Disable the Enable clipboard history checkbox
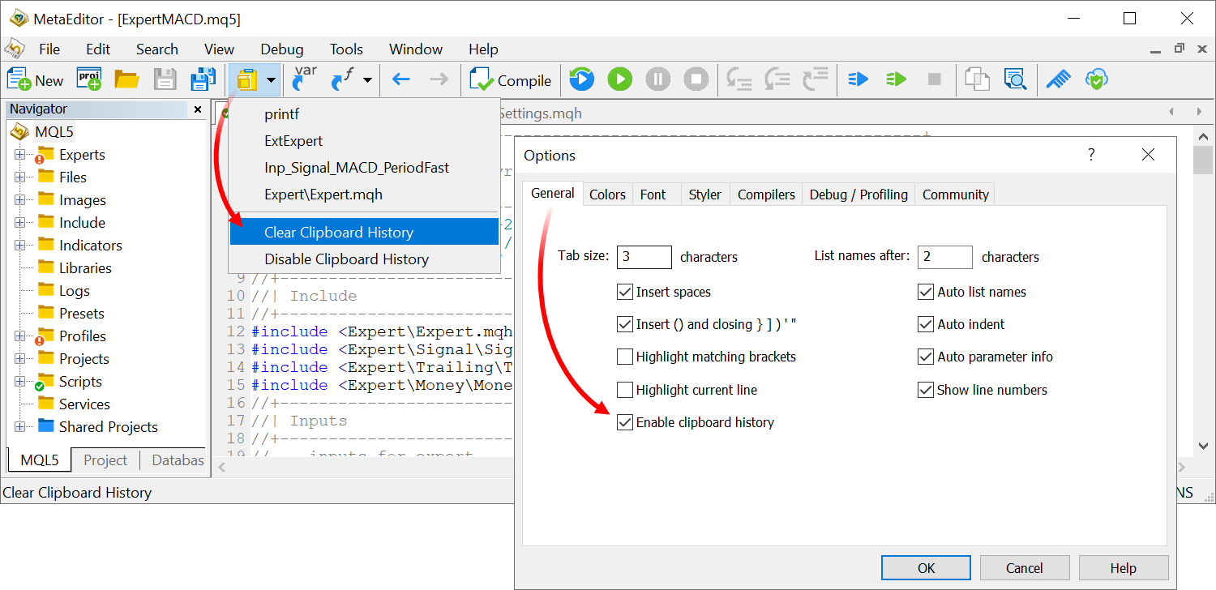This screenshot has height=590, width=1216. point(625,422)
